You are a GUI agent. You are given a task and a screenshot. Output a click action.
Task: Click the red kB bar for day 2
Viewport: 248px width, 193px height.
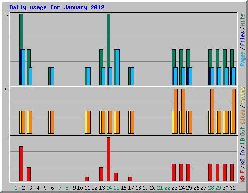tap(21, 164)
